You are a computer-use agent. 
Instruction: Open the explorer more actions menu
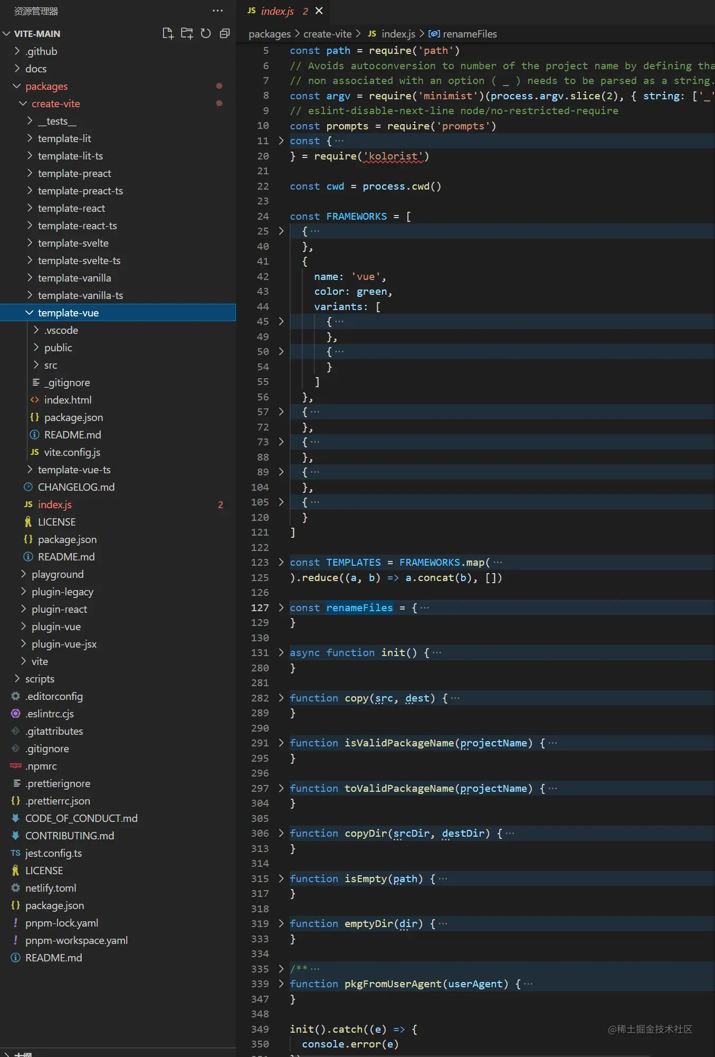(x=217, y=11)
